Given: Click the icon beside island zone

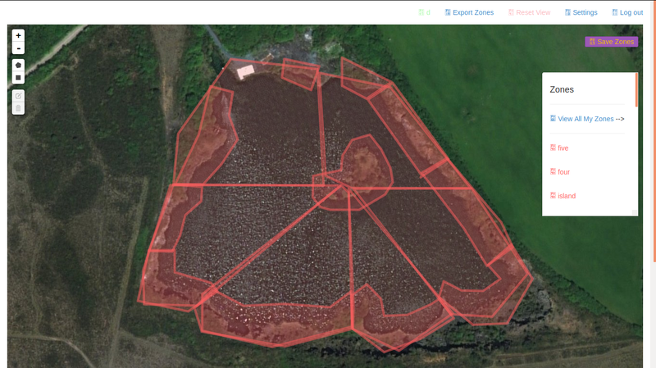Looking at the screenshot, I should point(553,195).
